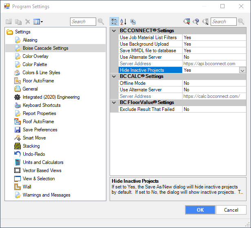Screen dimensions: 251x228
Task: Click the Wall icon in the tree
Action: coord(18,187)
